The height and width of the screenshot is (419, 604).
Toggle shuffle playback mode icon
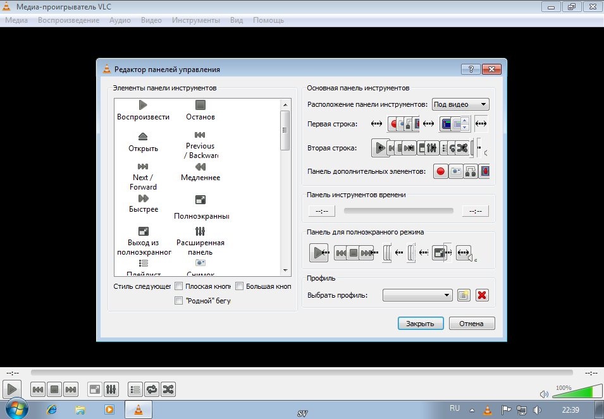[168, 390]
